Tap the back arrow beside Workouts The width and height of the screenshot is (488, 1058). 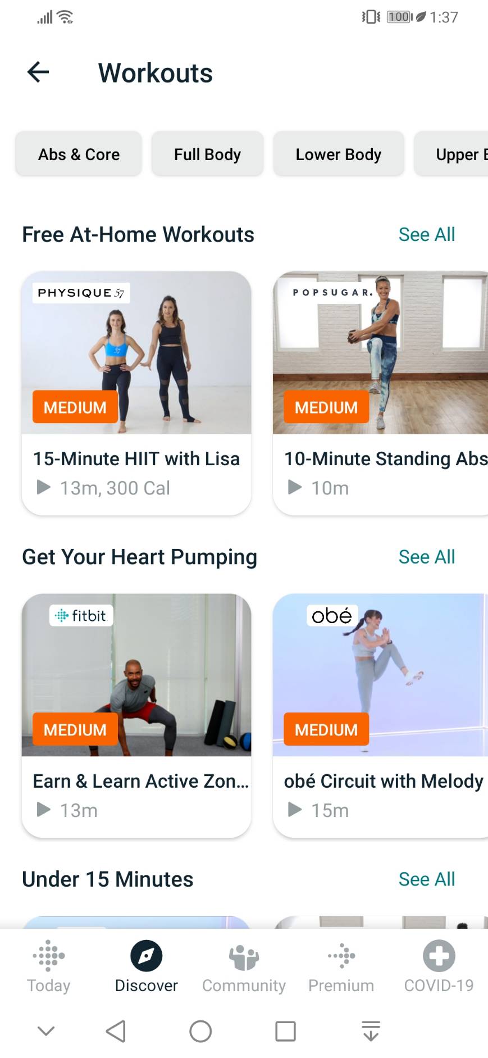coord(38,72)
